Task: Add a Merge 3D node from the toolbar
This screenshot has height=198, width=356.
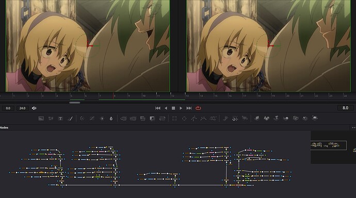Action: pos(286,118)
